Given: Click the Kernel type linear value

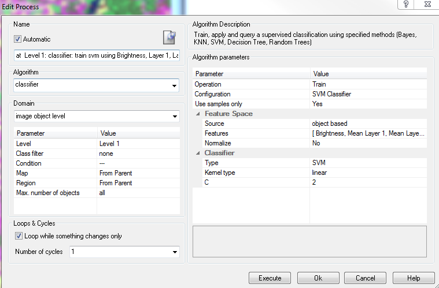Looking at the screenshot, I should tap(368, 173).
